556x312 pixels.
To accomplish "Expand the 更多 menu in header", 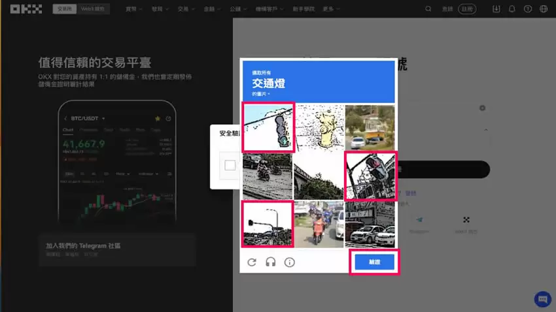I will 331,9.
